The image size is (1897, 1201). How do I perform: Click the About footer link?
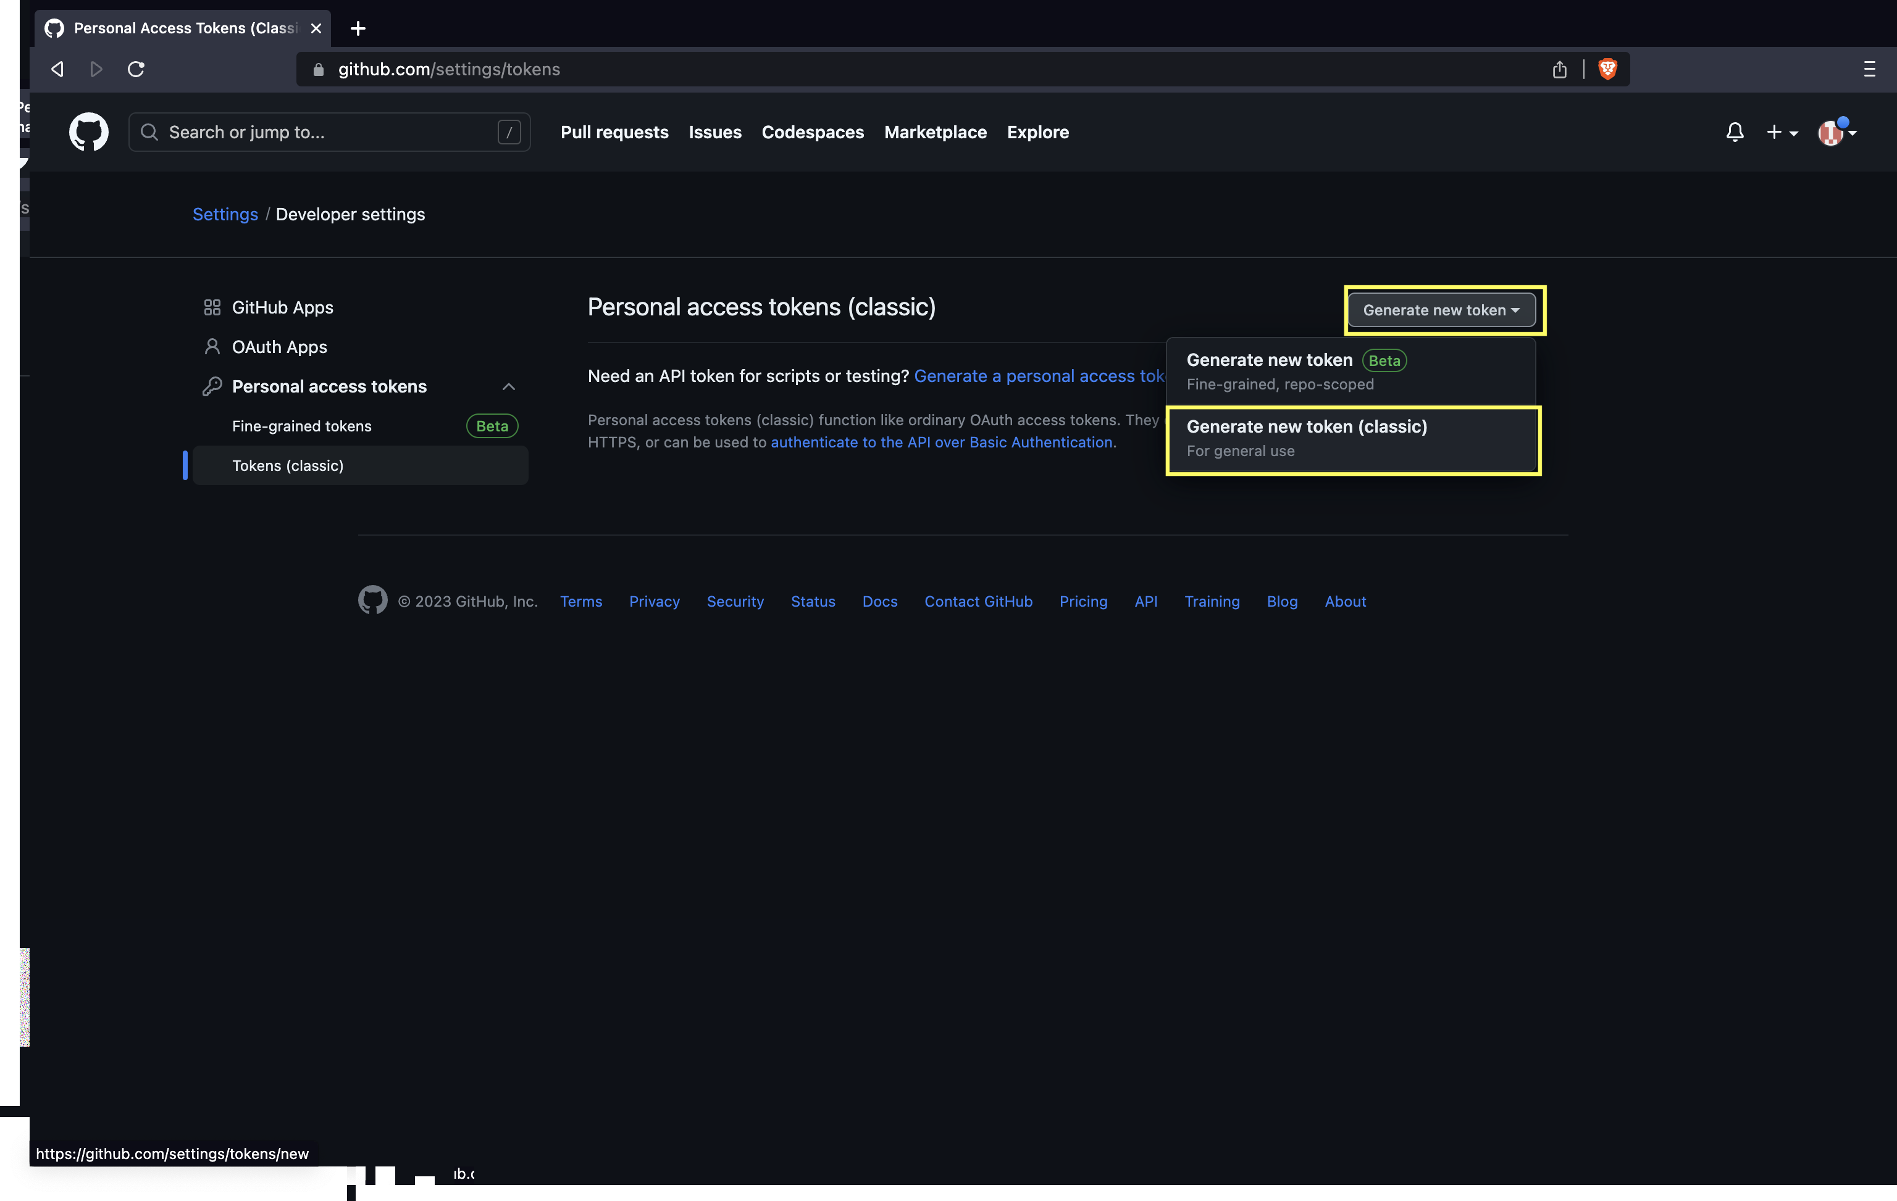(x=1345, y=601)
